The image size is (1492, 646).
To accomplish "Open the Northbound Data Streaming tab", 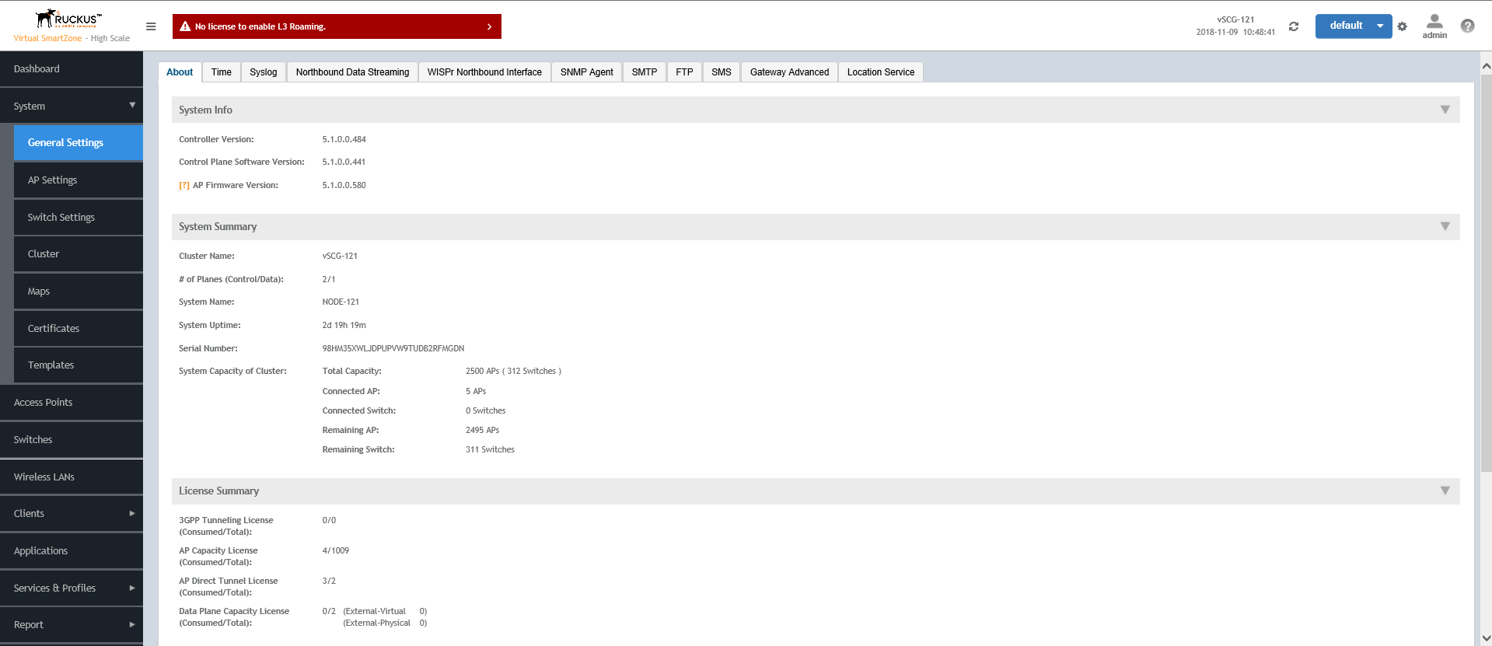I will pyautogui.click(x=352, y=72).
